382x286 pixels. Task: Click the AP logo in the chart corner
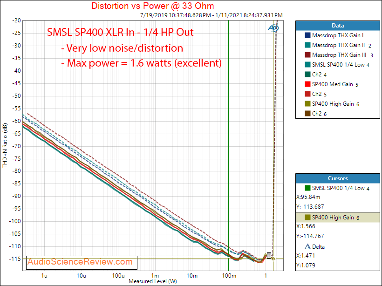click(273, 28)
